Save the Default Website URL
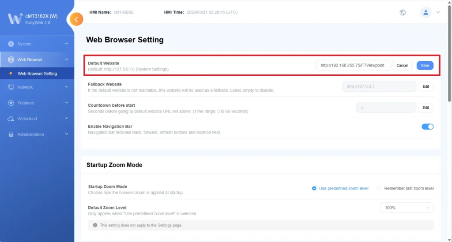Image resolution: width=452 pixels, height=242 pixels. [x=425, y=65]
